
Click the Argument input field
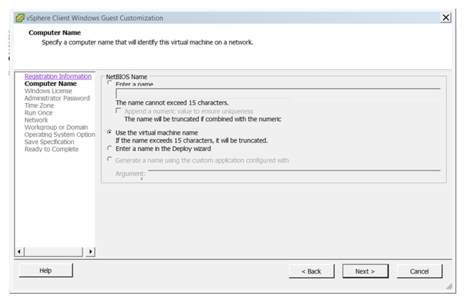[x=294, y=175]
